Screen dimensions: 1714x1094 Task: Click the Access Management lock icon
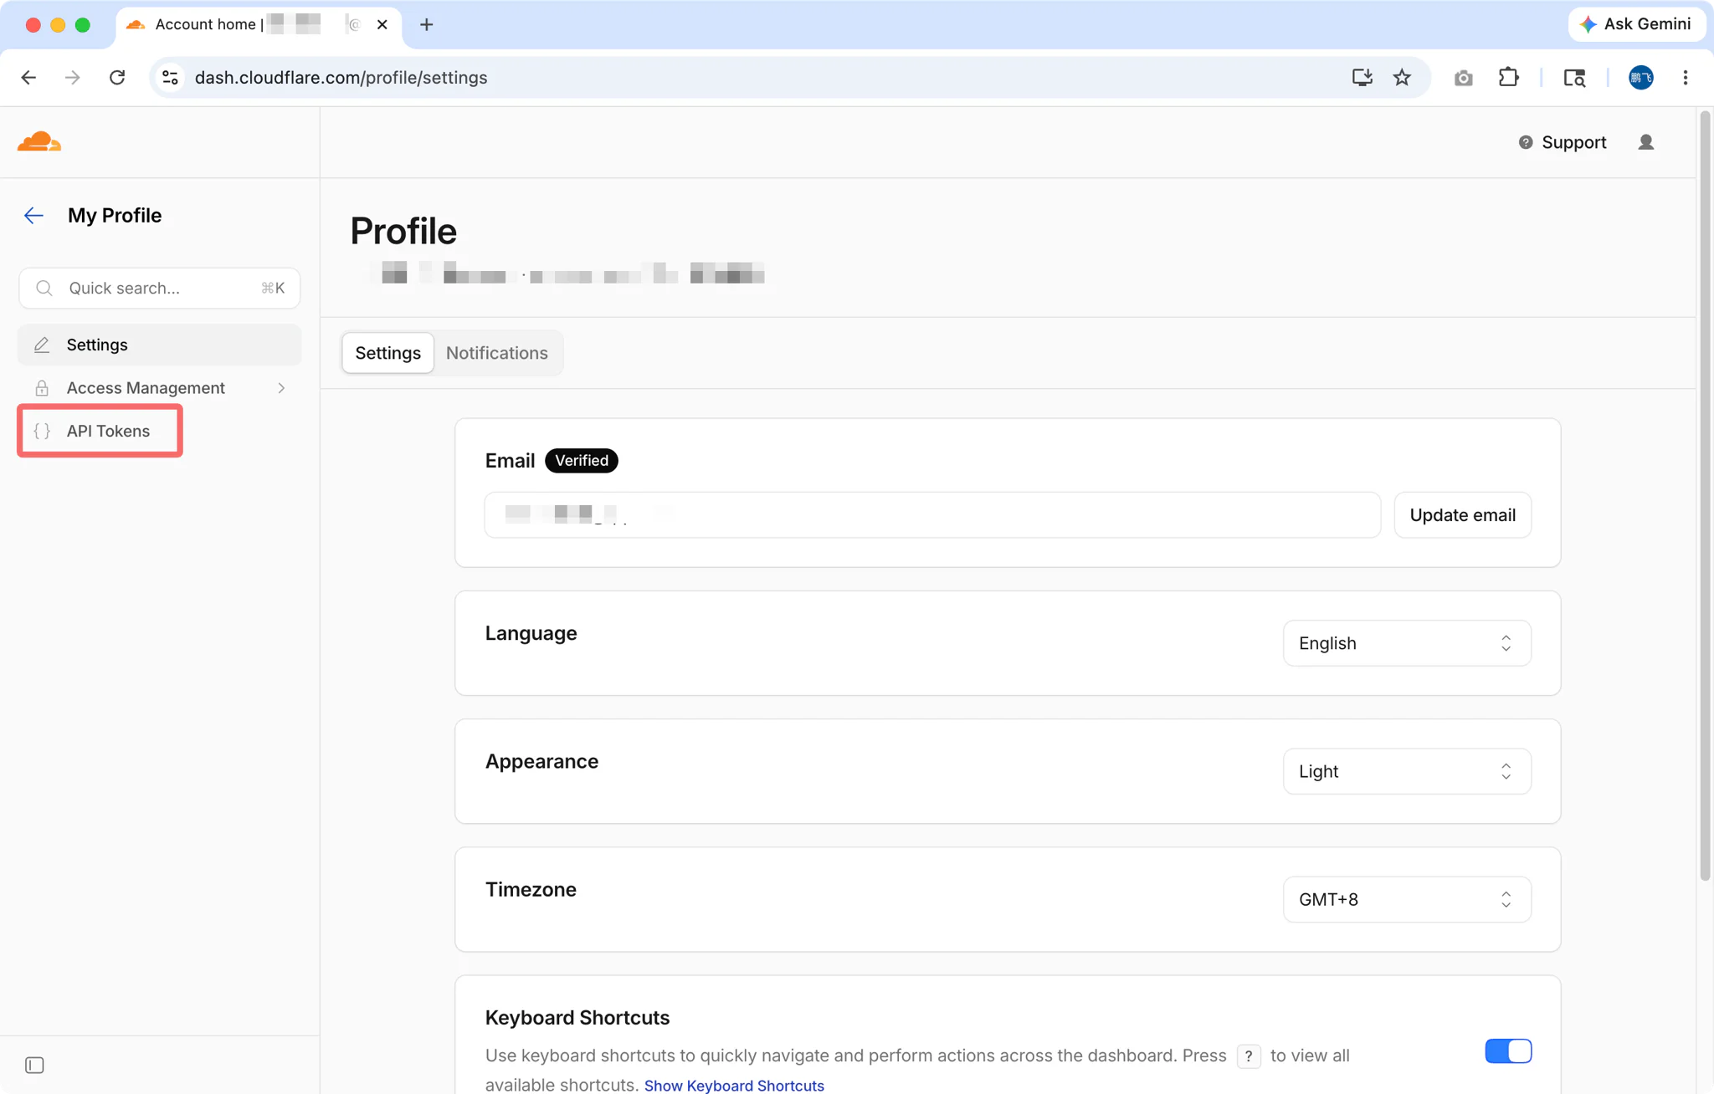tap(42, 388)
